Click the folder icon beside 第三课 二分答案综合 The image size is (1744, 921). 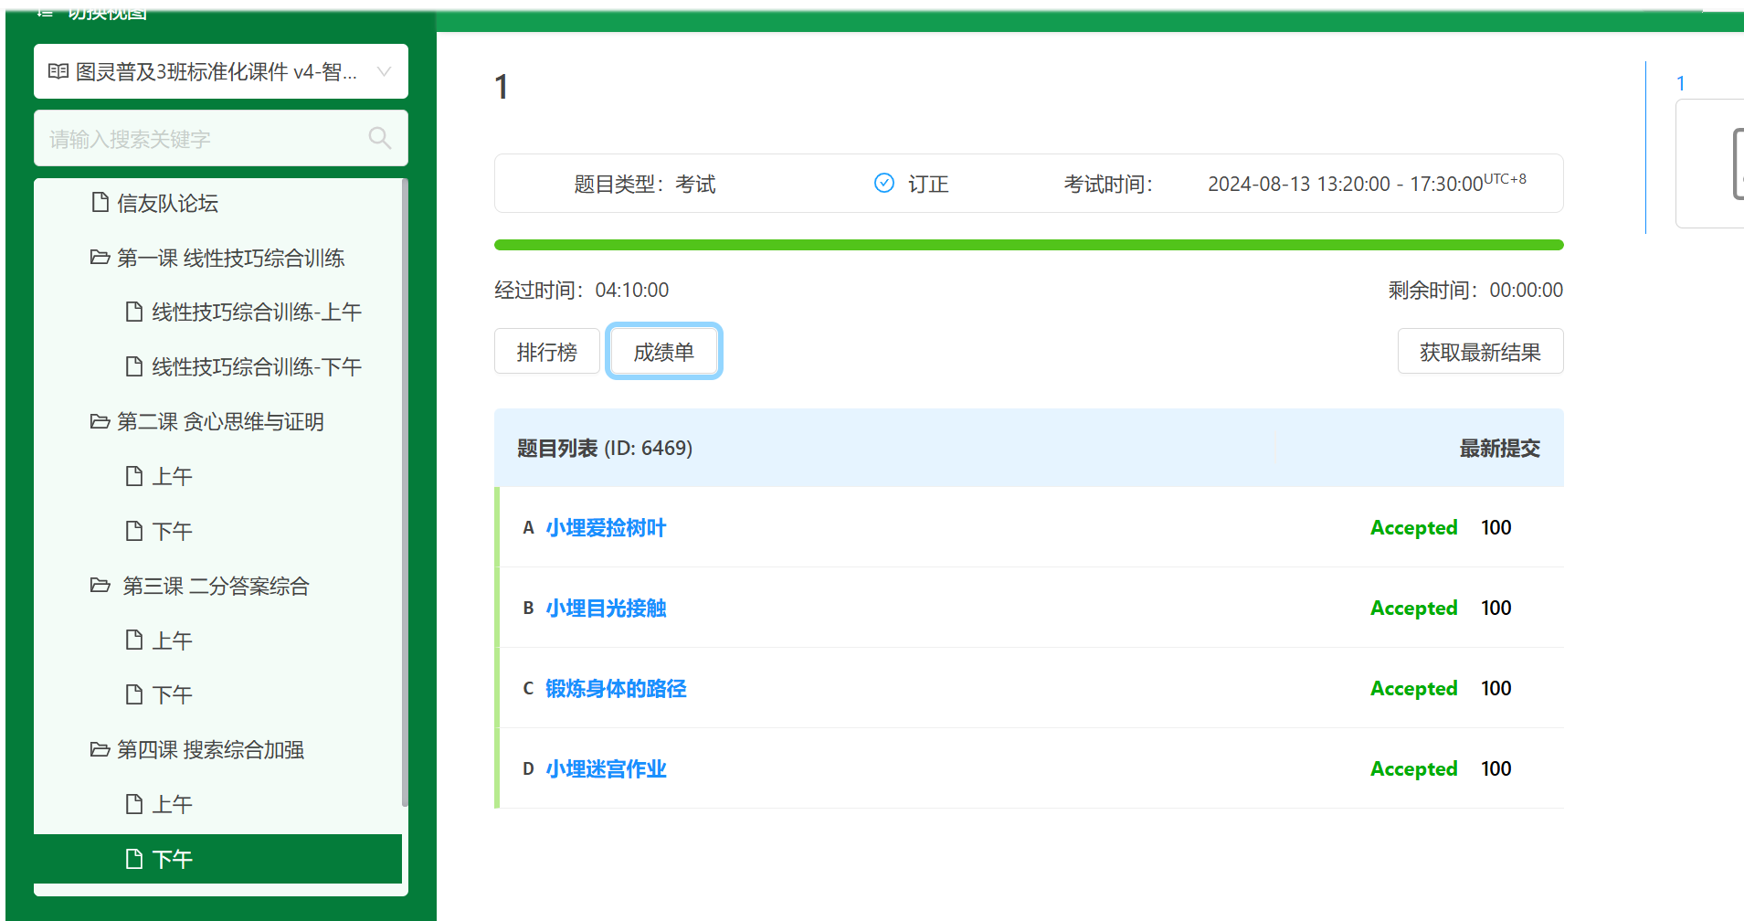point(100,586)
